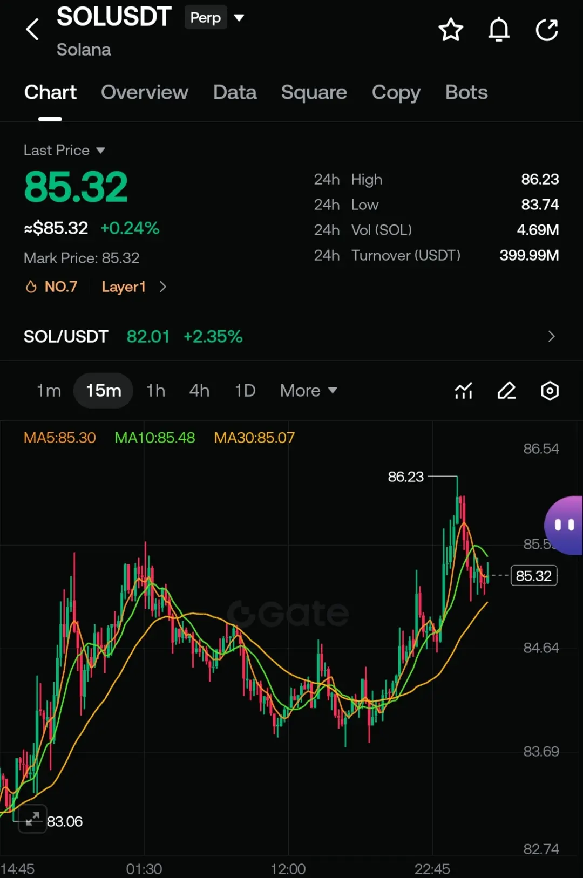The width and height of the screenshot is (583, 878).
Task: Tap the Solana subtitle text
Action: (x=84, y=50)
